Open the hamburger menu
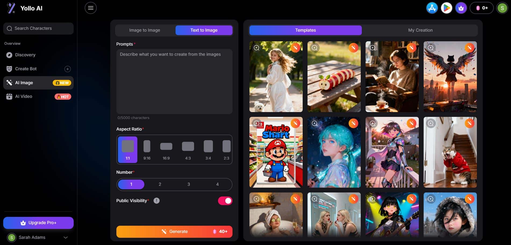The width and height of the screenshot is (511, 245). pyautogui.click(x=91, y=8)
